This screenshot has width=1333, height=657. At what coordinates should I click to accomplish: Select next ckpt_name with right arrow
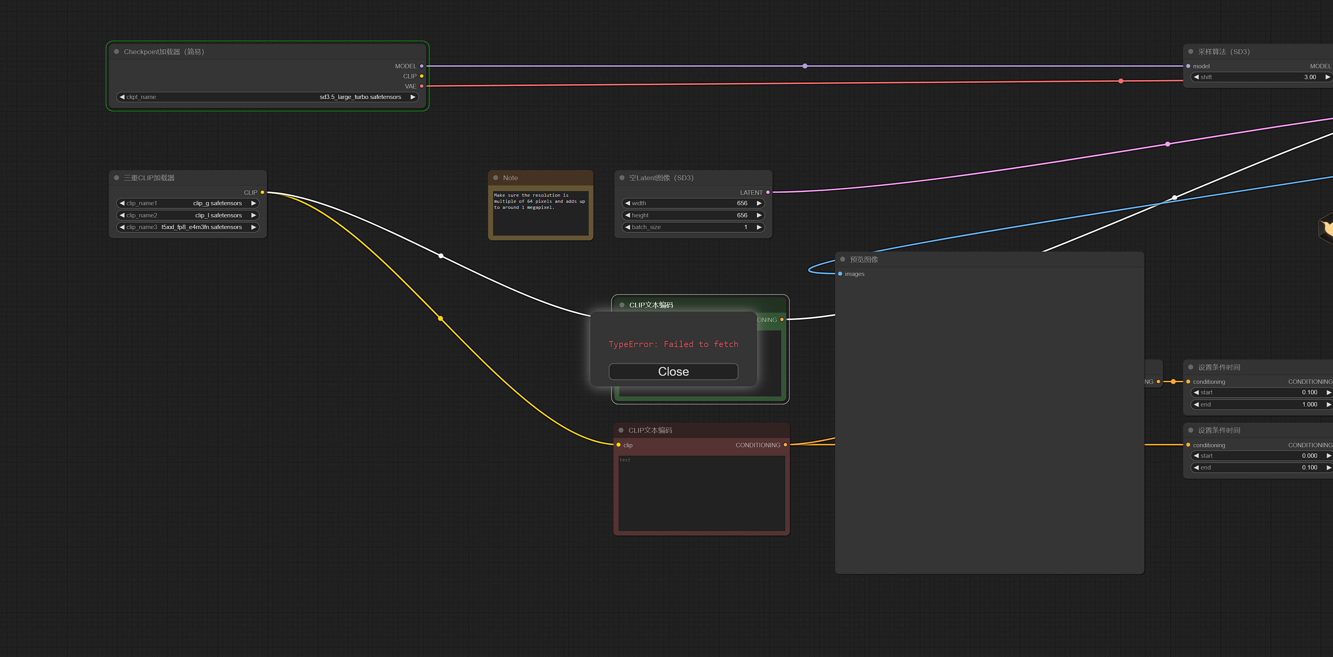coord(413,97)
